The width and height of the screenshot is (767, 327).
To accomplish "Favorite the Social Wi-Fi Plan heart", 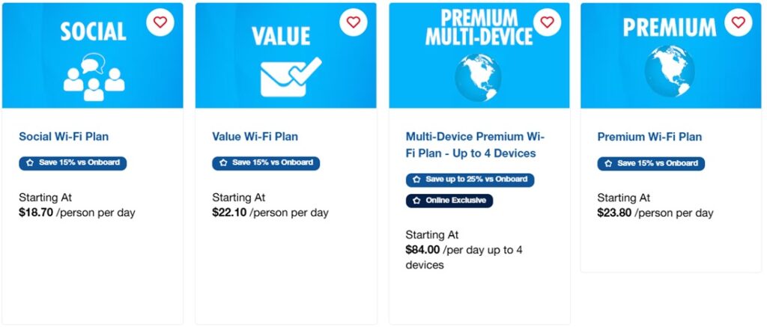I will tap(160, 22).
